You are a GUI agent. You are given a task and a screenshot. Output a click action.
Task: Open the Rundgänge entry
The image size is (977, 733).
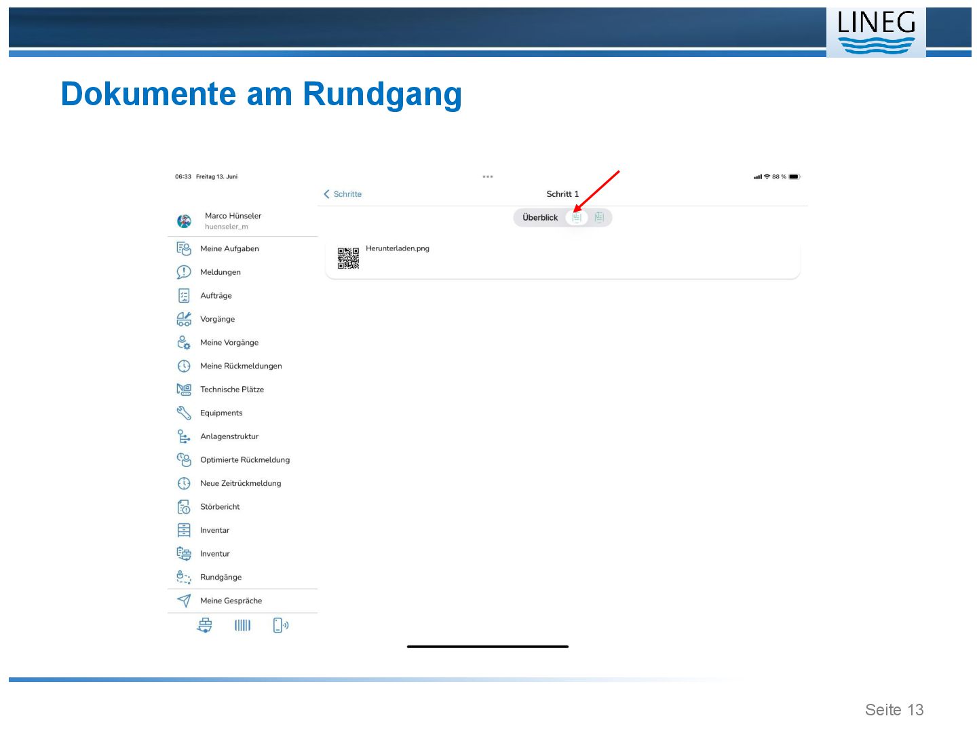(243, 577)
